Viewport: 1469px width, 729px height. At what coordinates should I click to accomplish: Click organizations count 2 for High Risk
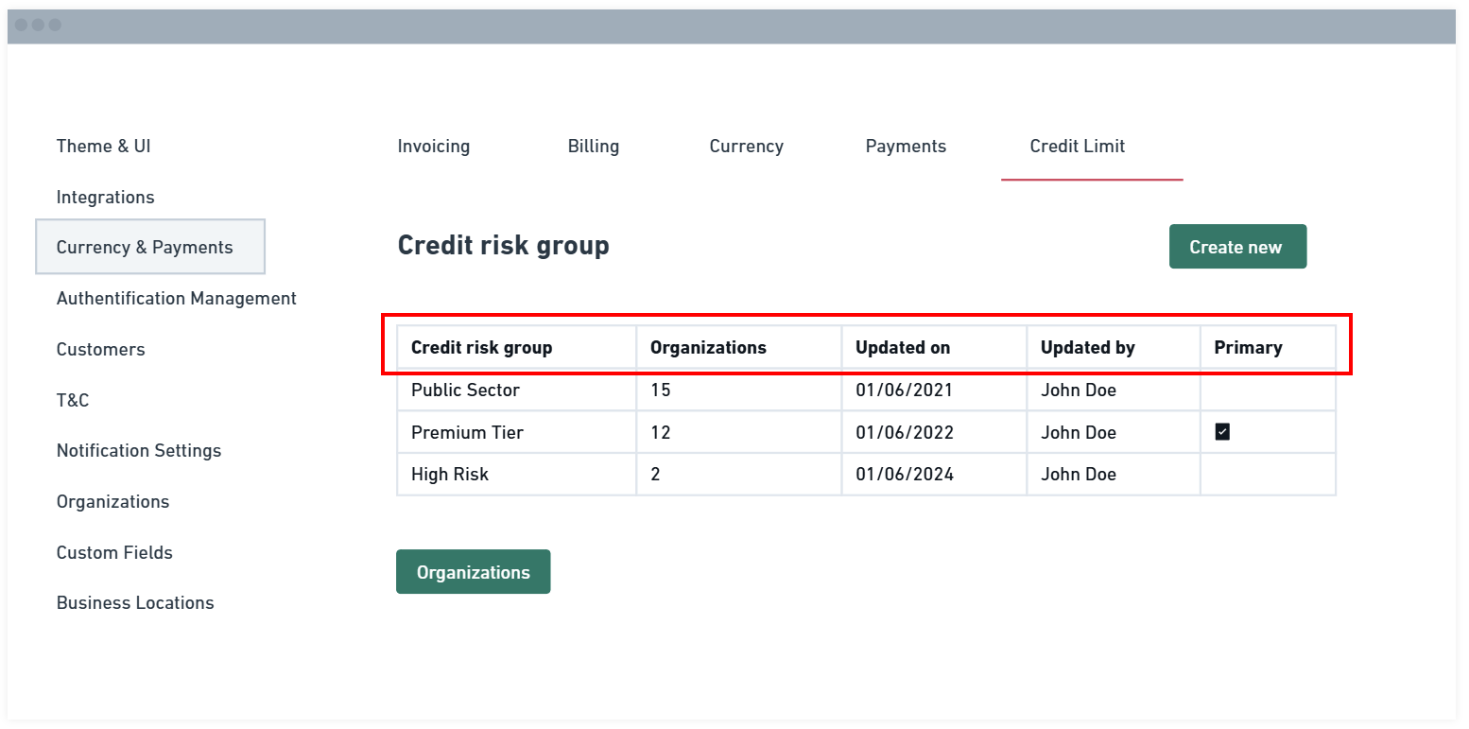tap(655, 475)
